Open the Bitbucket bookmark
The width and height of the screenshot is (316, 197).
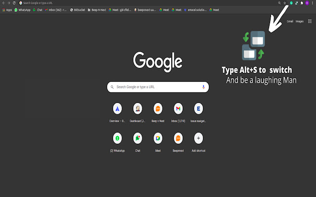[x=78, y=10]
